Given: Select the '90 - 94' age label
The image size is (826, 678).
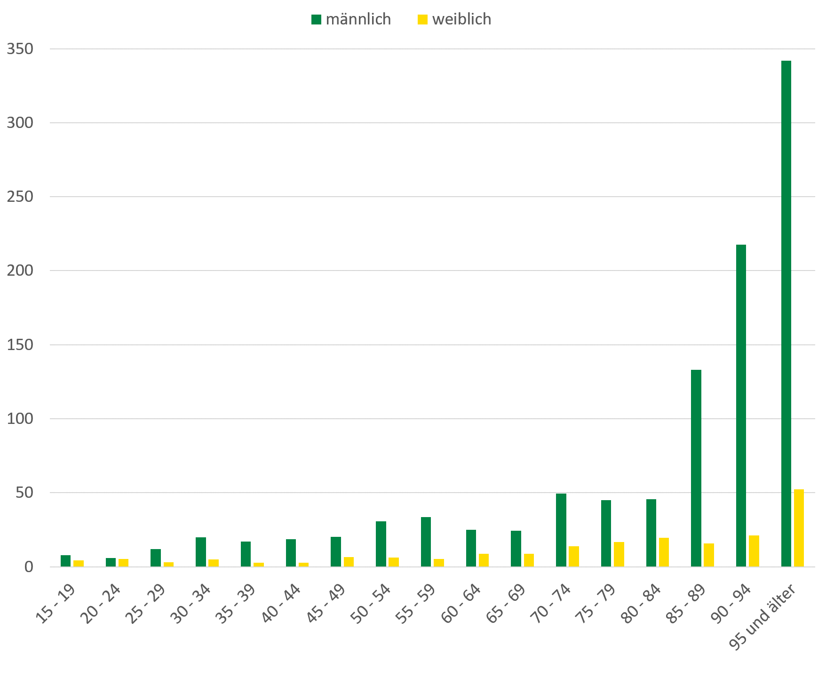Looking at the screenshot, I should pos(731,604).
